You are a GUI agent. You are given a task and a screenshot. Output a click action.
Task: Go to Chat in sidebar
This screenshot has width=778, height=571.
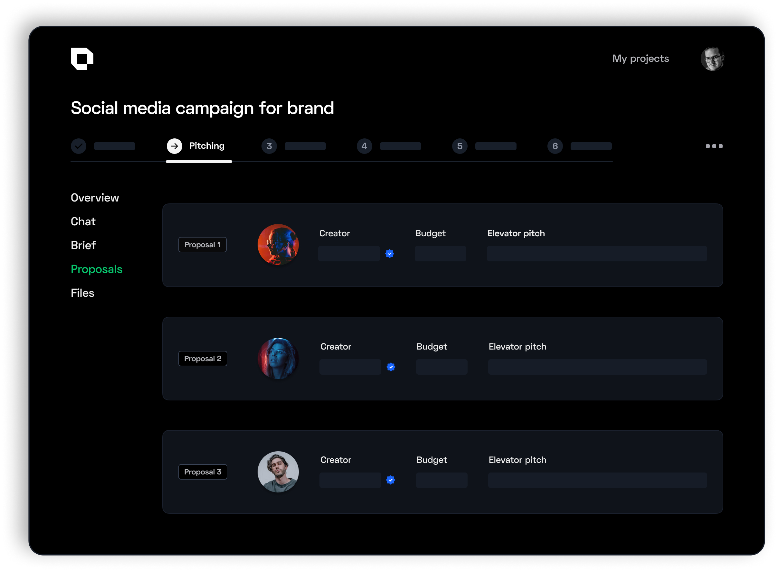83,221
